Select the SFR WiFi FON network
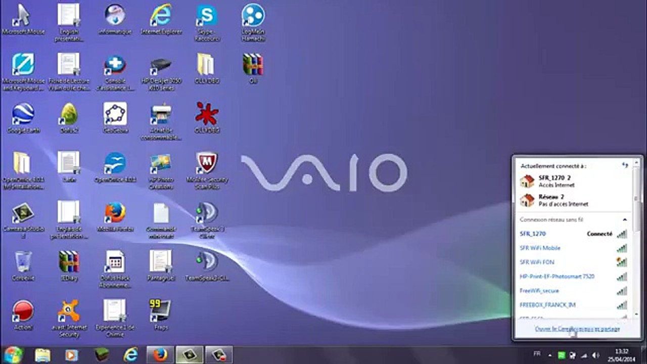 coord(573,262)
